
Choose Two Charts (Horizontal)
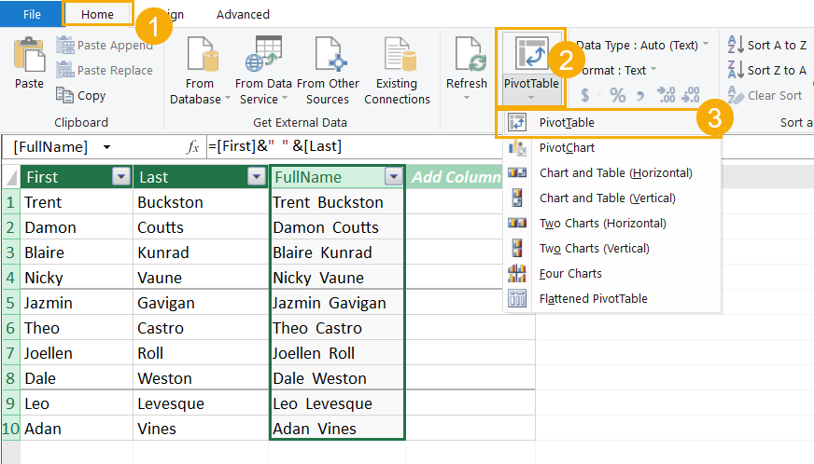(x=612, y=223)
